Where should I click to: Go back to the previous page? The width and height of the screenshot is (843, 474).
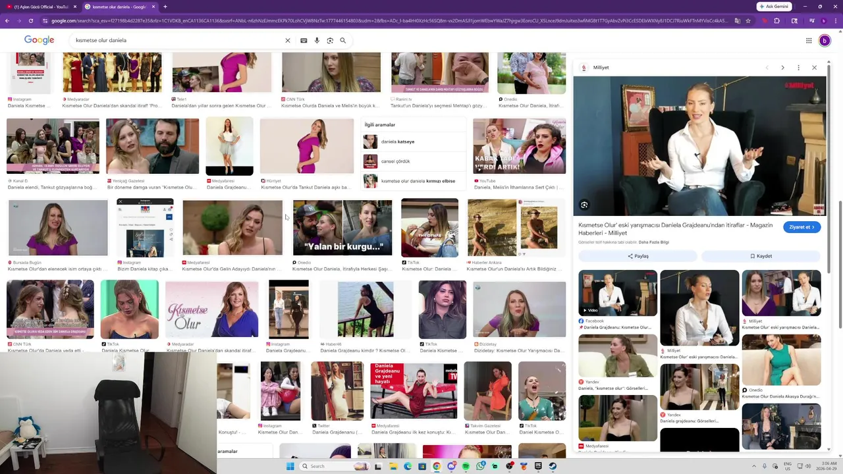pyautogui.click(x=7, y=20)
